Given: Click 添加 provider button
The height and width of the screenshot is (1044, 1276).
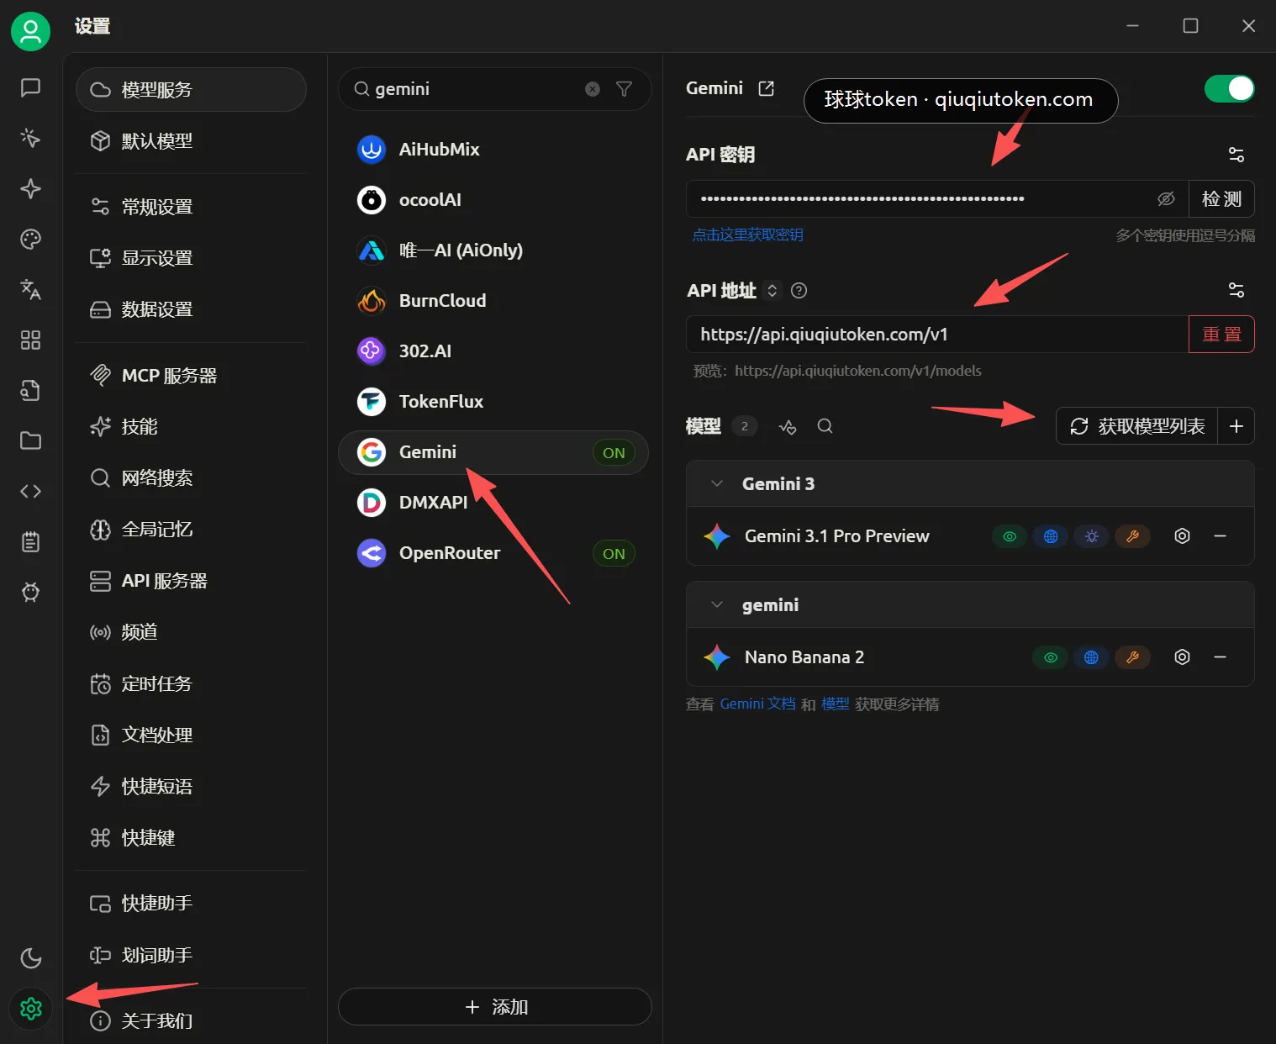Looking at the screenshot, I should coord(495,1006).
